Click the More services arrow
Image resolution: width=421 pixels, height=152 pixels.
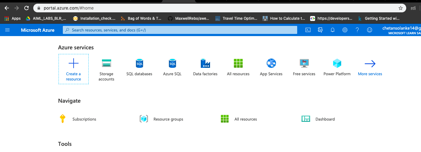coord(370,64)
